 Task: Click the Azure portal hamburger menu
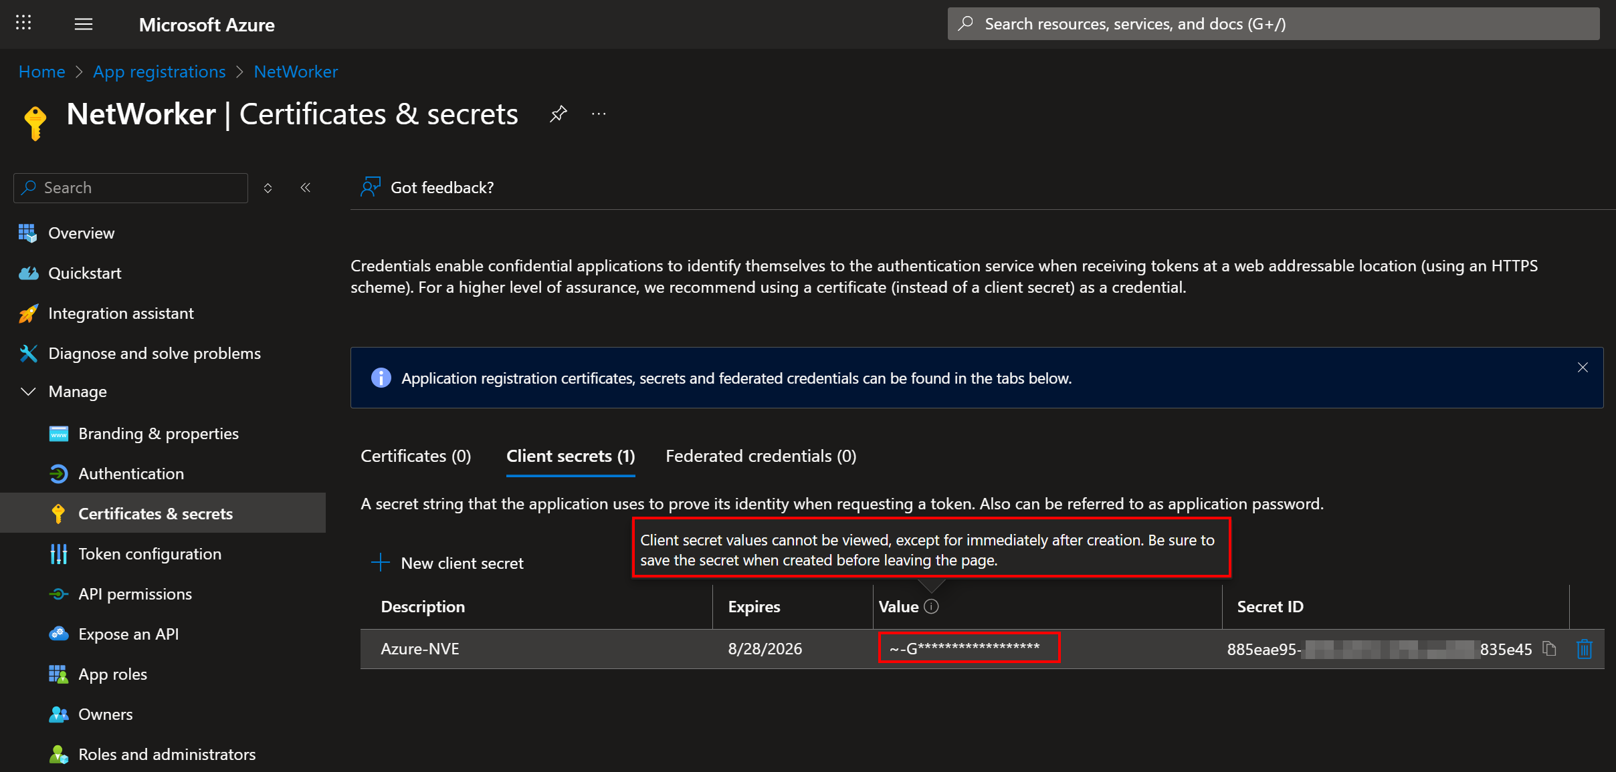pyautogui.click(x=84, y=24)
